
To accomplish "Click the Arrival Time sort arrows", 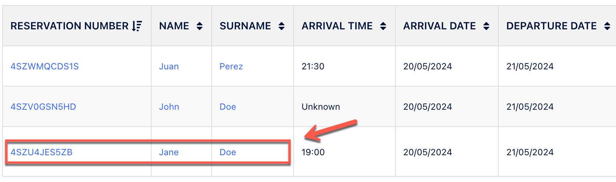I will click(x=383, y=26).
